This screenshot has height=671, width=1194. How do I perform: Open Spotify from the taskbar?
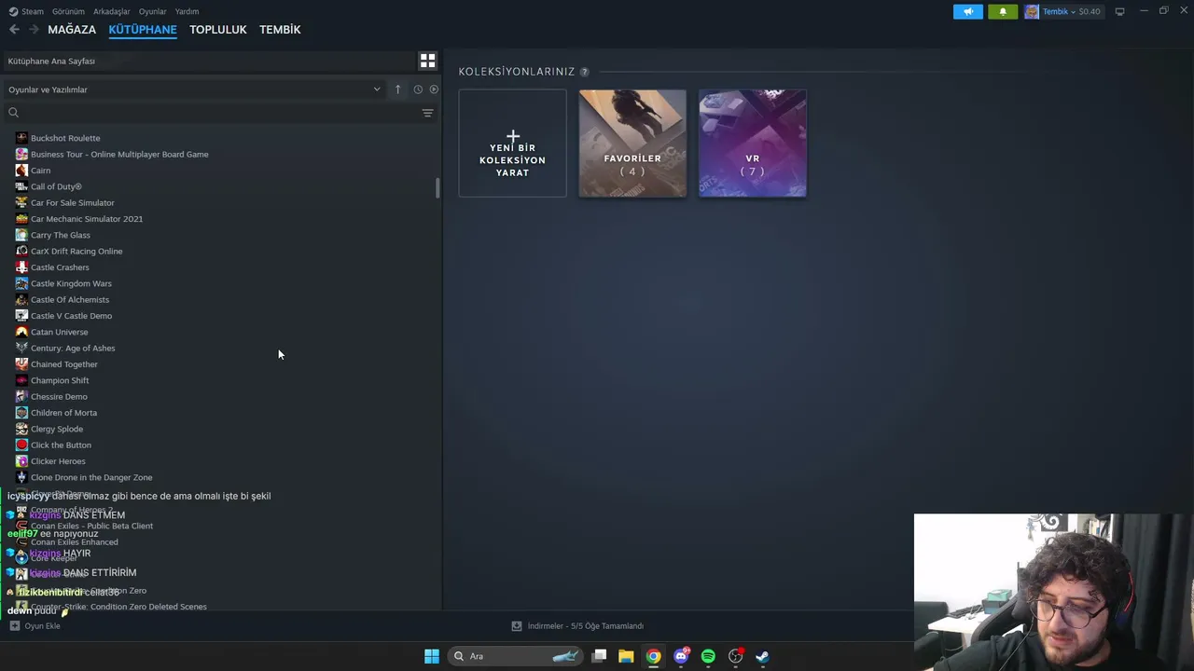point(708,656)
